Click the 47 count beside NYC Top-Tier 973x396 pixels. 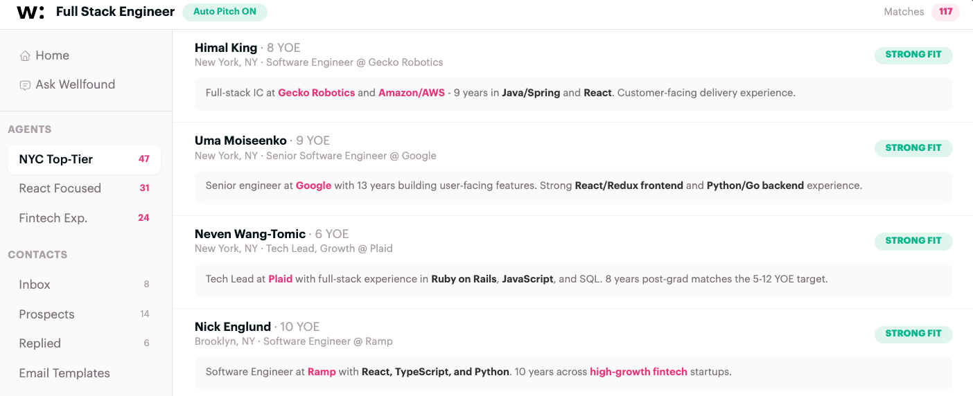144,159
